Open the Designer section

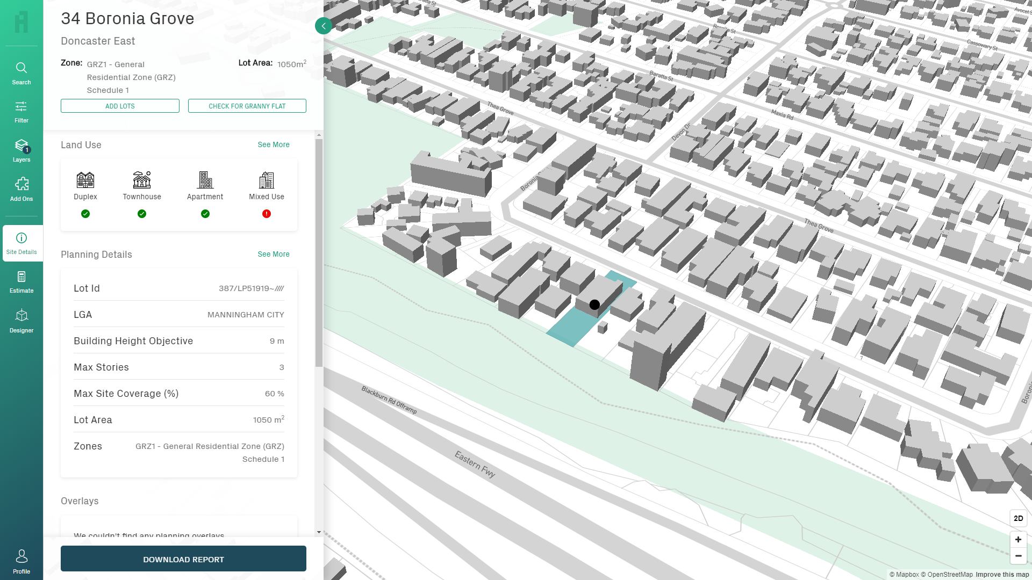[x=21, y=320]
